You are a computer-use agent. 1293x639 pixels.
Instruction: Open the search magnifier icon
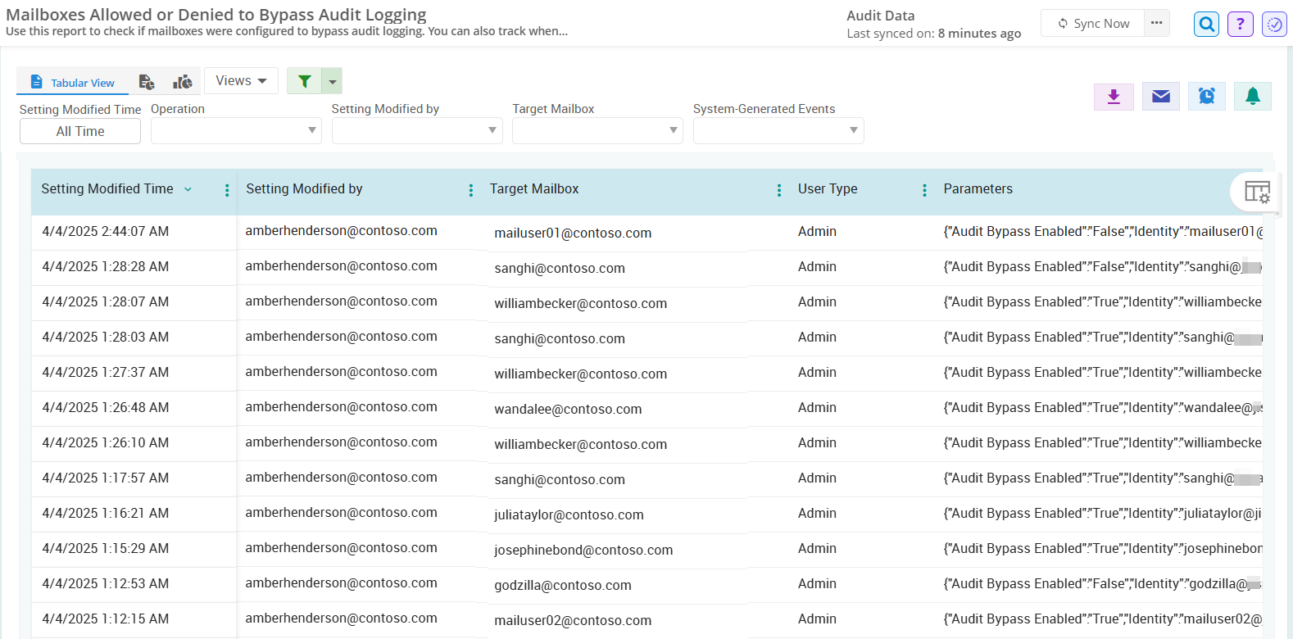[1206, 25]
